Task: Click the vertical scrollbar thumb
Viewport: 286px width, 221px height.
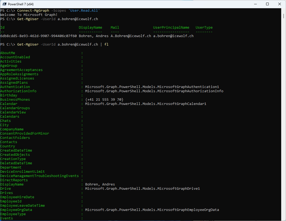Action: (284, 16)
